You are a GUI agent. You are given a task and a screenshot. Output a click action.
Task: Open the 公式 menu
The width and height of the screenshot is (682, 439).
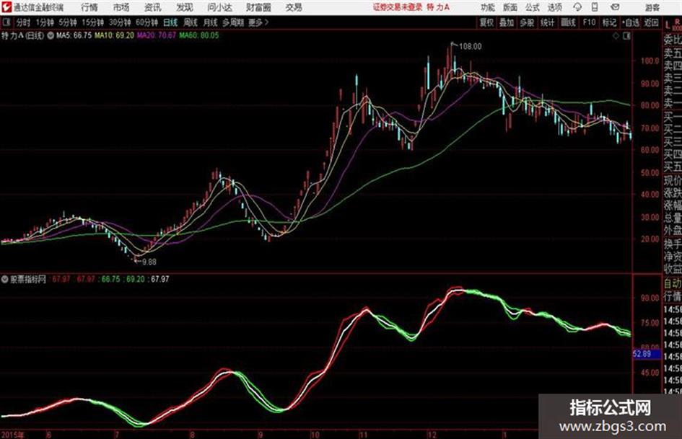point(533,7)
